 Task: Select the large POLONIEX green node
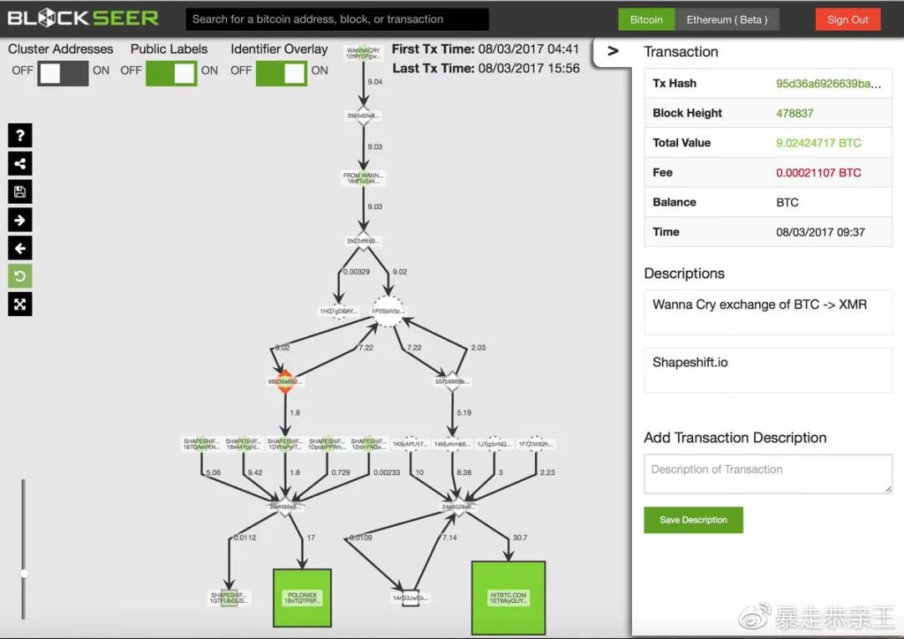302,598
